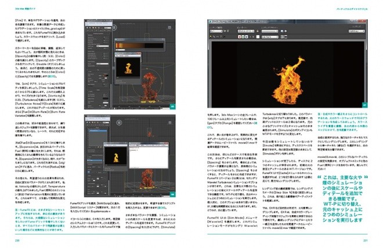Screen dimensions: 383x248
Task: Open the Area to Render dropdown in render window
Action: [x=216, y=31]
